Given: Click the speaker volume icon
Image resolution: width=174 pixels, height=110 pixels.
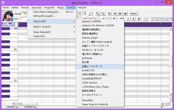Looking at the screenshot, I should 139,19.
